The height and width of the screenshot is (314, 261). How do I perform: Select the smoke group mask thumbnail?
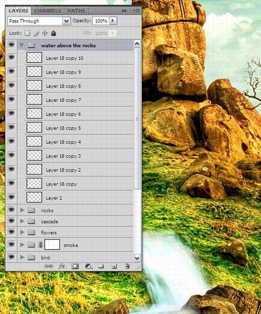pyautogui.click(x=52, y=244)
